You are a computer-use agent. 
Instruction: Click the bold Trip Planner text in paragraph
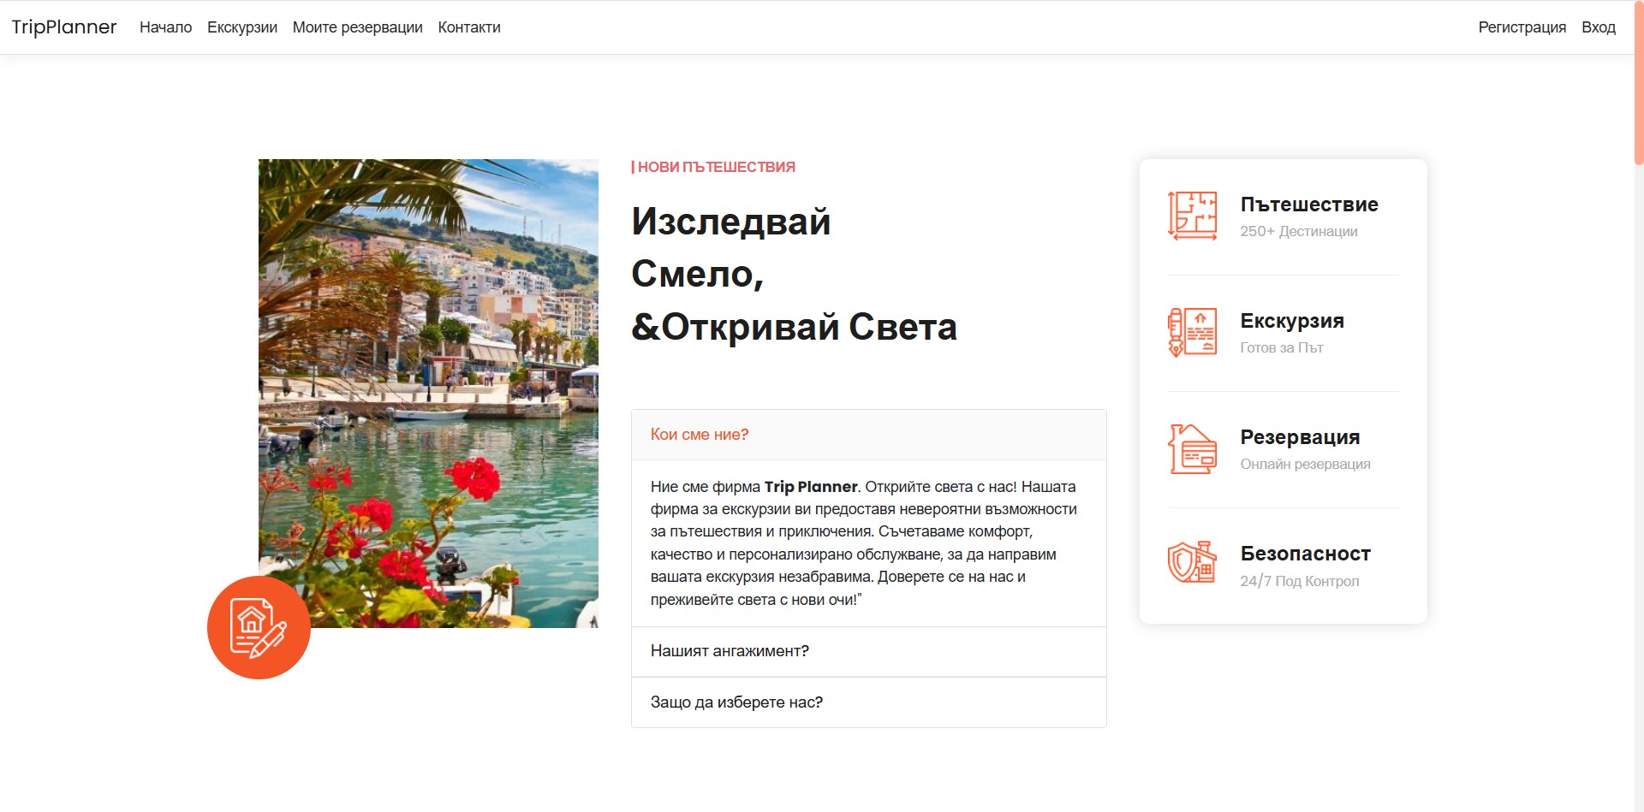click(x=811, y=487)
